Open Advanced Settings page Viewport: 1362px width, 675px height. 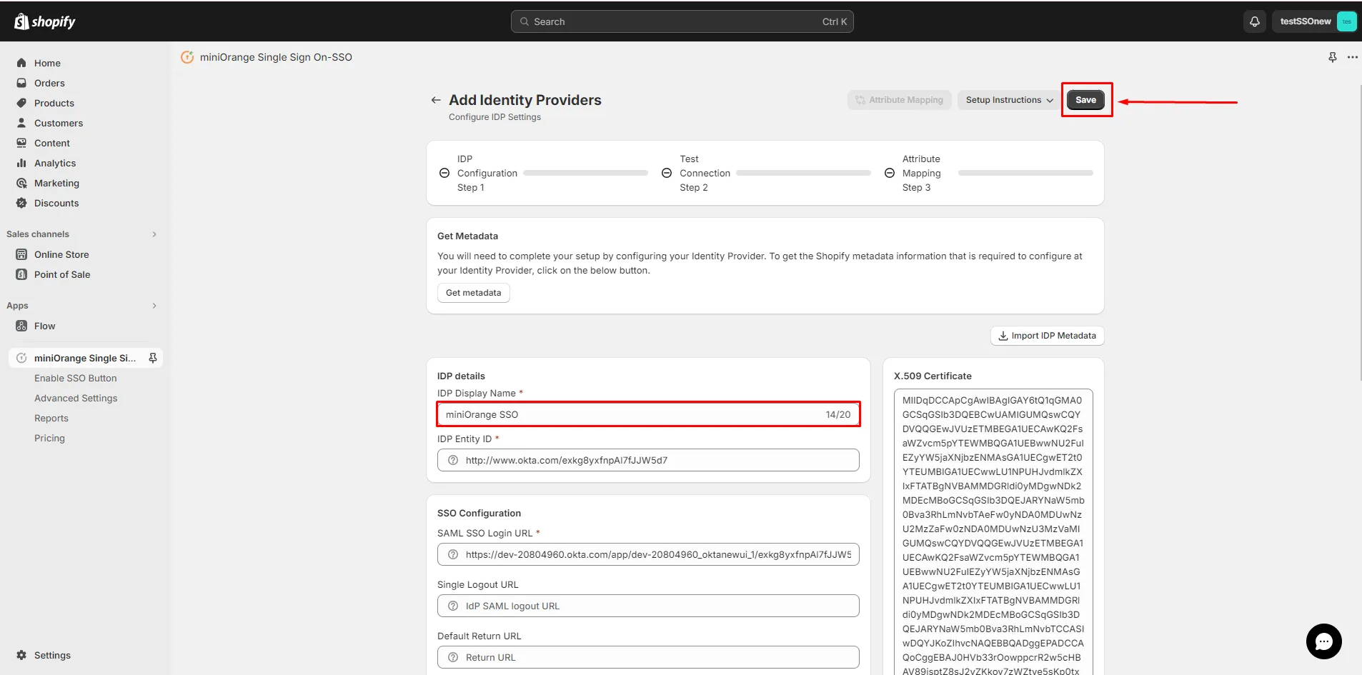(76, 398)
